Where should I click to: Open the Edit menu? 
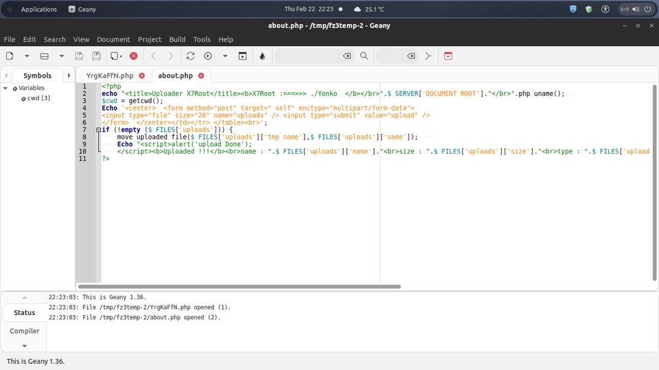[x=30, y=39]
